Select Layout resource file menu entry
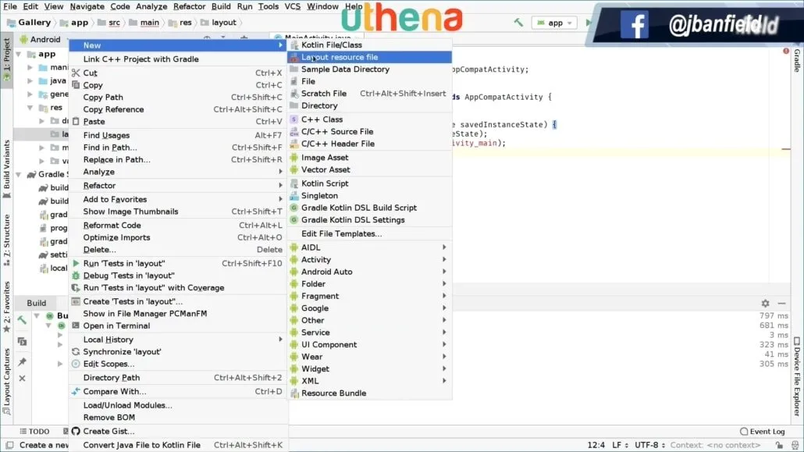804x452 pixels. [x=370, y=57]
